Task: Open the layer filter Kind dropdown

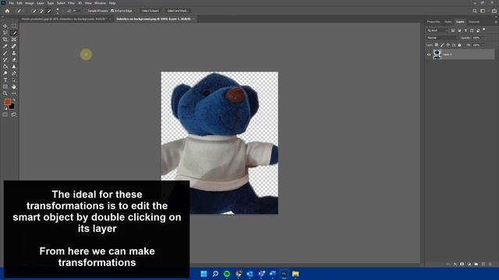Action: [x=437, y=30]
